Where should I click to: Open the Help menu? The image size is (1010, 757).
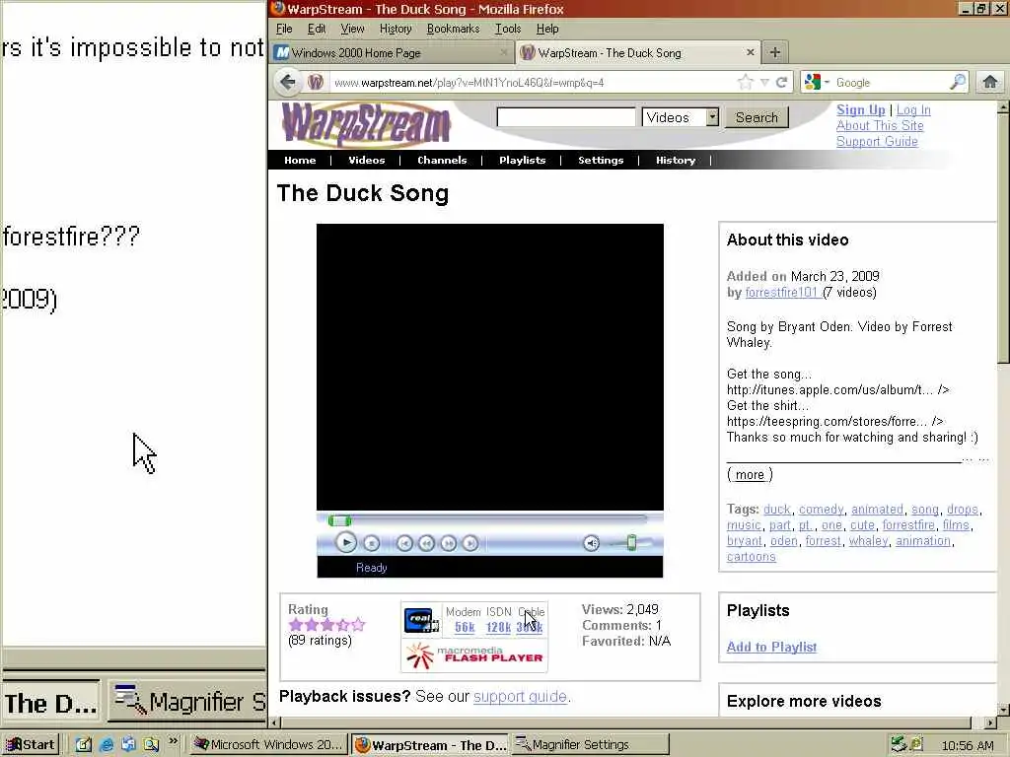(x=547, y=29)
